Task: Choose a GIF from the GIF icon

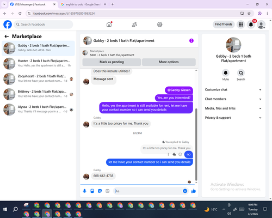Action: 108,191
